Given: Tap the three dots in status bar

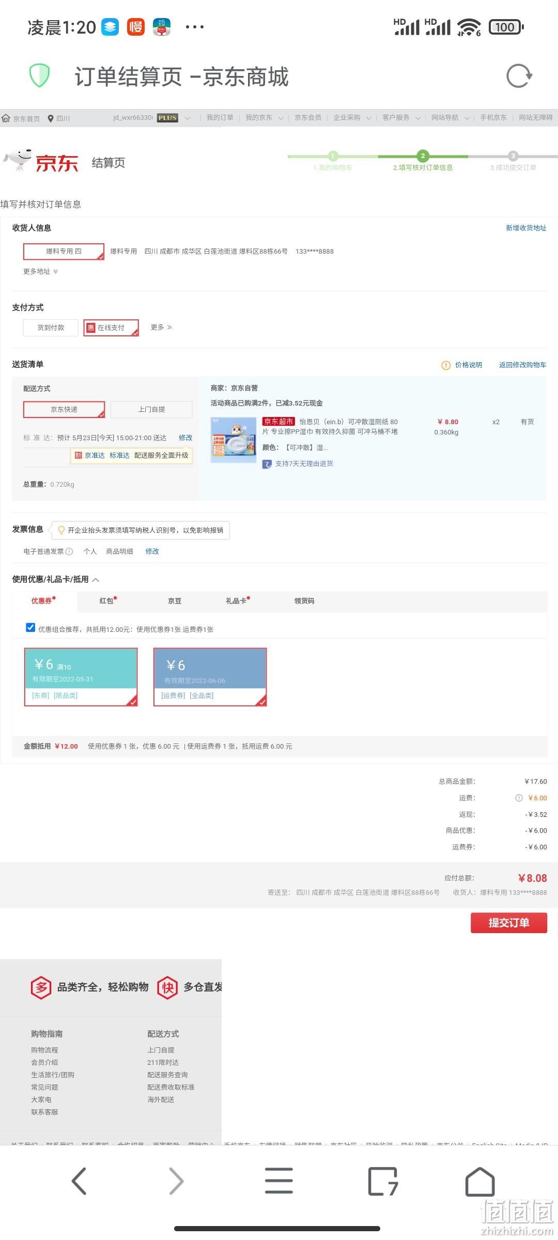Looking at the screenshot, I should coord(194,27).
